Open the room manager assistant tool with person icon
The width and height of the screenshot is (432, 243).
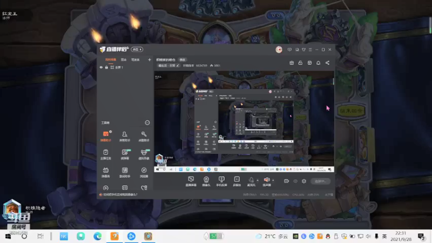(125, 137)
